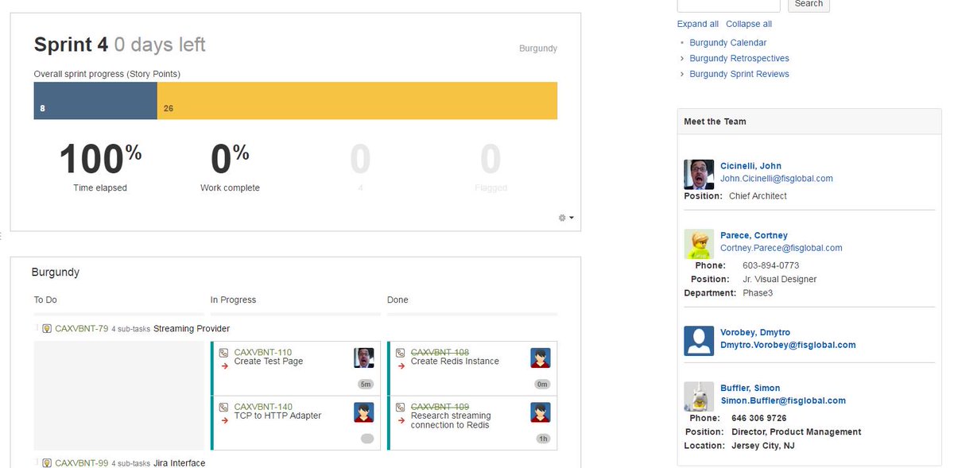This screenshot has width=954, height=468.
Task: Click the Collapse all link
Action: [749, 24]
